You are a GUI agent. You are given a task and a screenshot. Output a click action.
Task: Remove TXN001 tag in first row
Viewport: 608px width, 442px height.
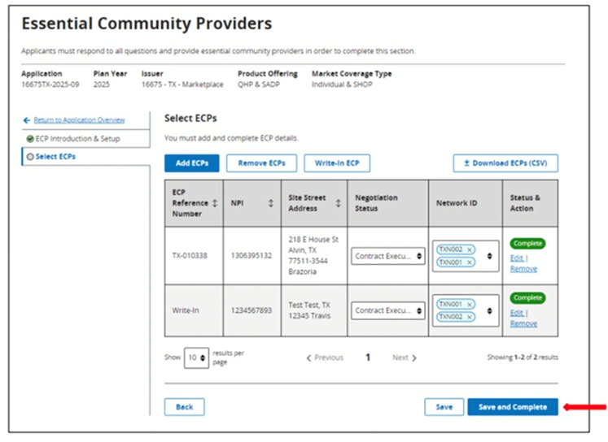click(x=470, y=262)
